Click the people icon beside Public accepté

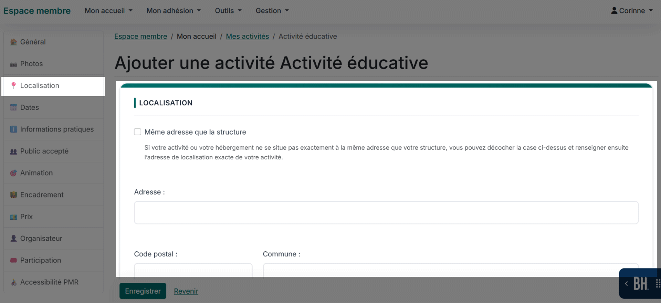point(13,151)
